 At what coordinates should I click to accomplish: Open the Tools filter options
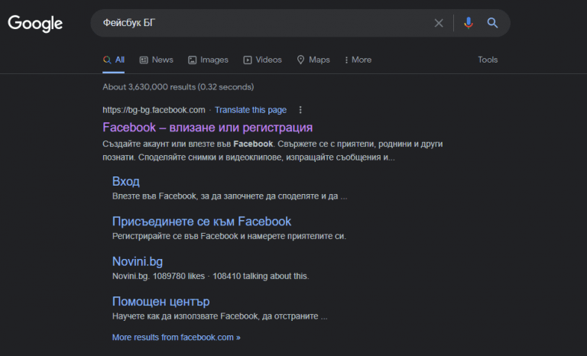click(488, 60)
